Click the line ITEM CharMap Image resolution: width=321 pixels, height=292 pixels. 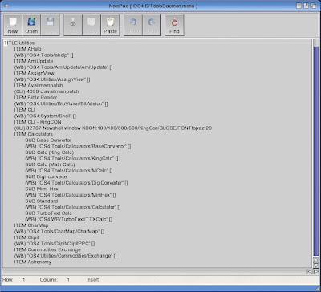coord(31,225)
